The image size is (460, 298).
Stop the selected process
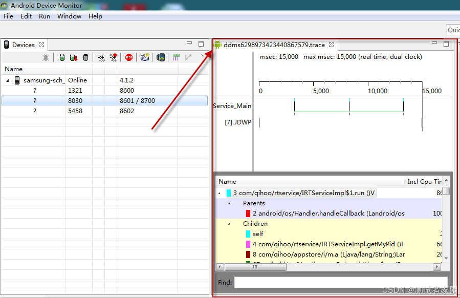click(129, 57)
